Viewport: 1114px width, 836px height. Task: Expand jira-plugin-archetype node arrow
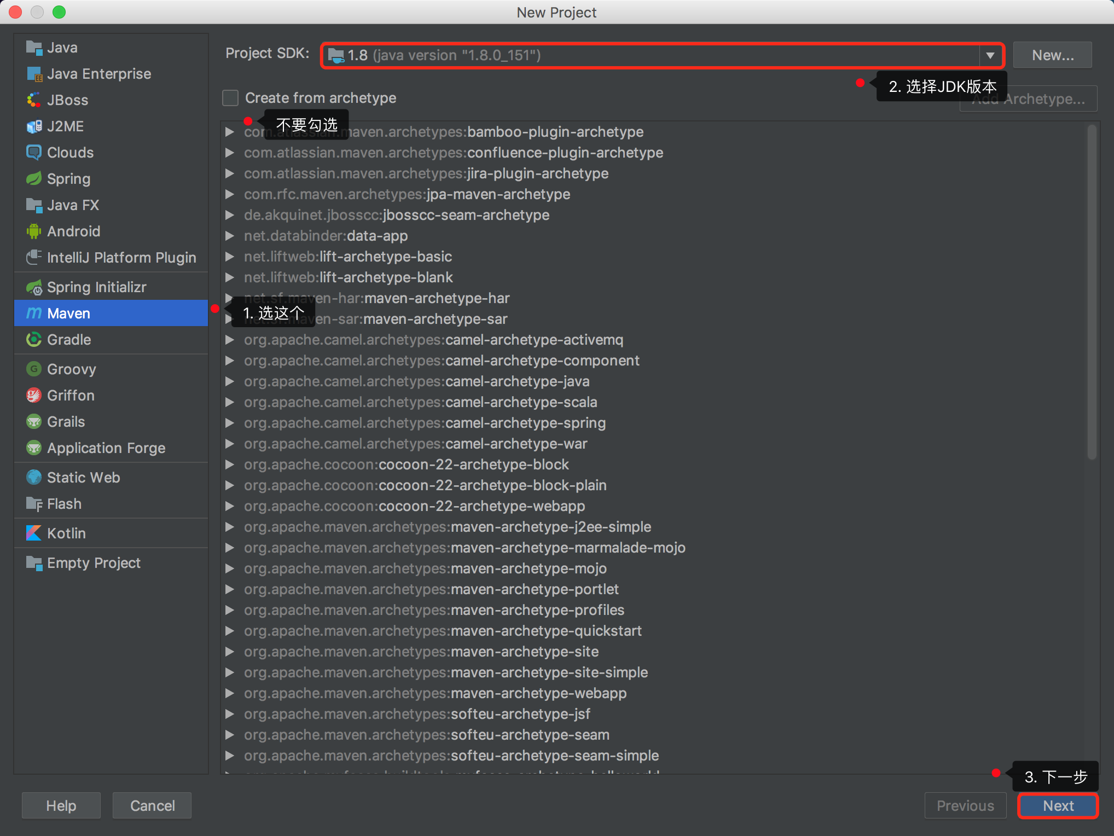(230, 173)
